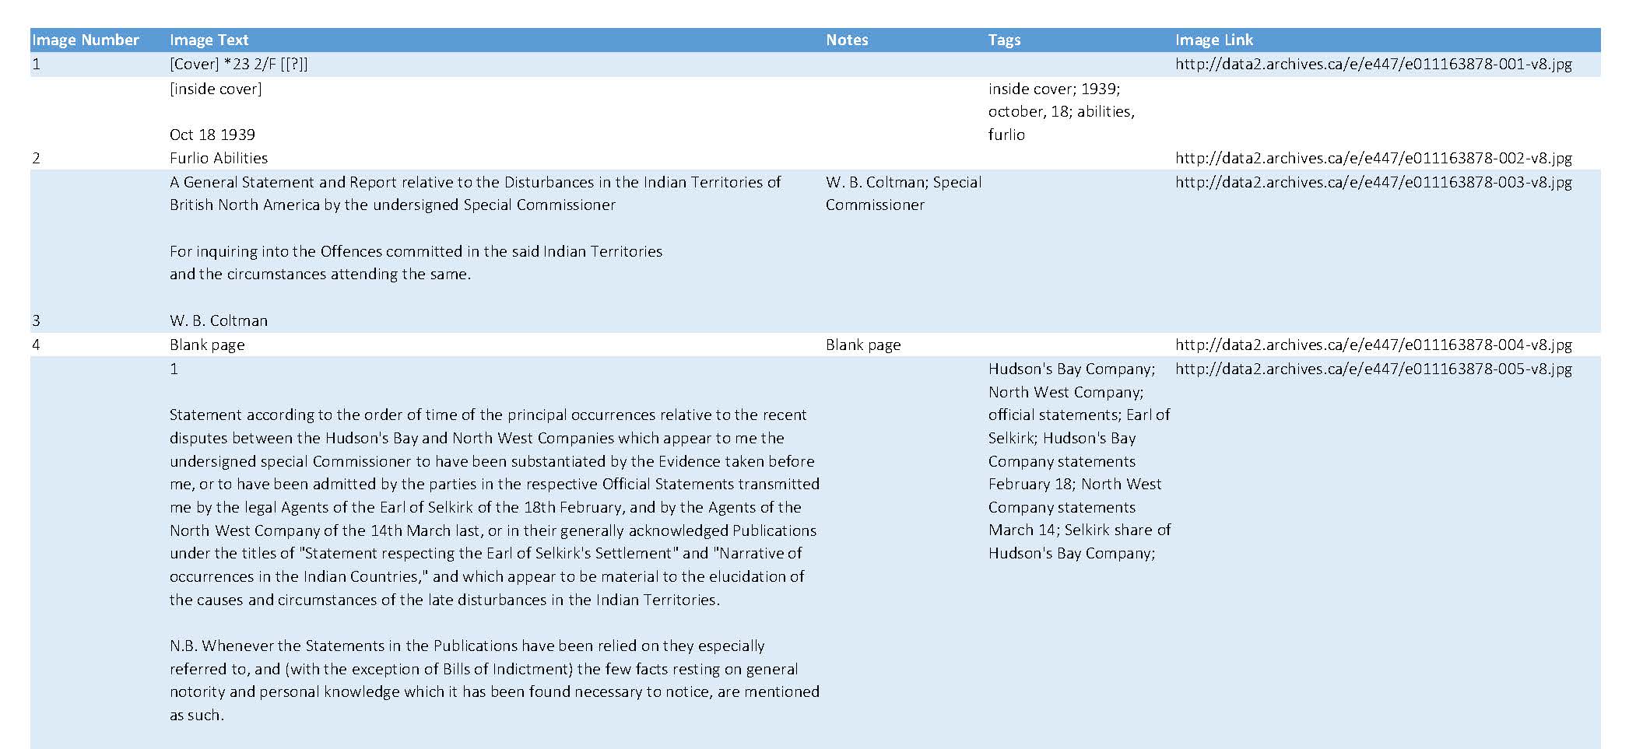The image size is (1629, 749).
Task: Select the "[inside cover]" text entry
Action: (x=216, y=89)
